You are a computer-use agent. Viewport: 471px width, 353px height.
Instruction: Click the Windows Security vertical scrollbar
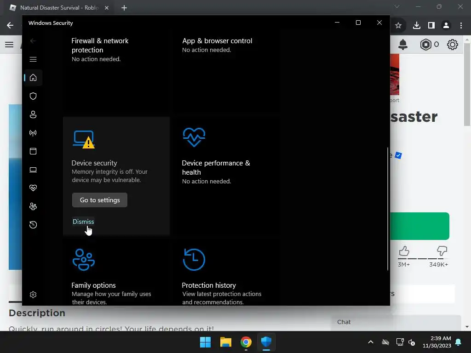point(388,209)
